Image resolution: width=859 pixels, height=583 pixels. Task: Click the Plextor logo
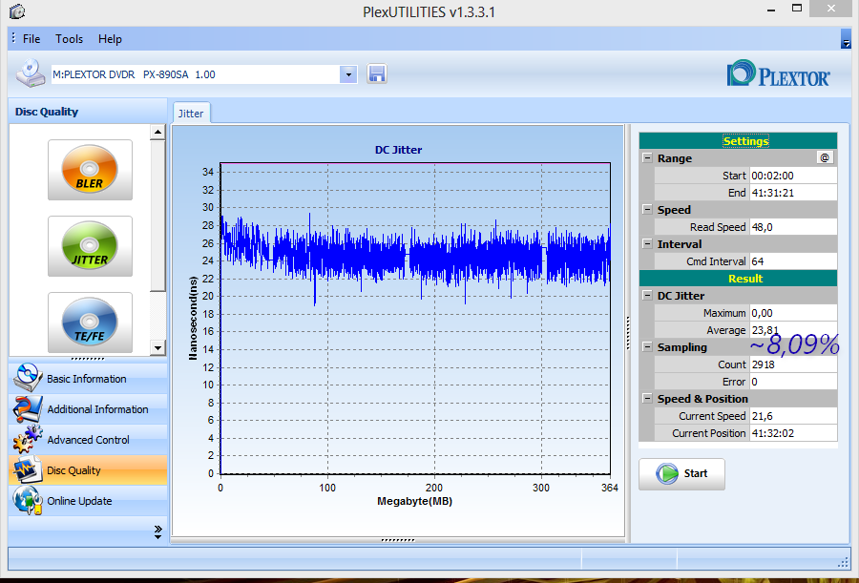pyautogui.click(x=778, y=74)
